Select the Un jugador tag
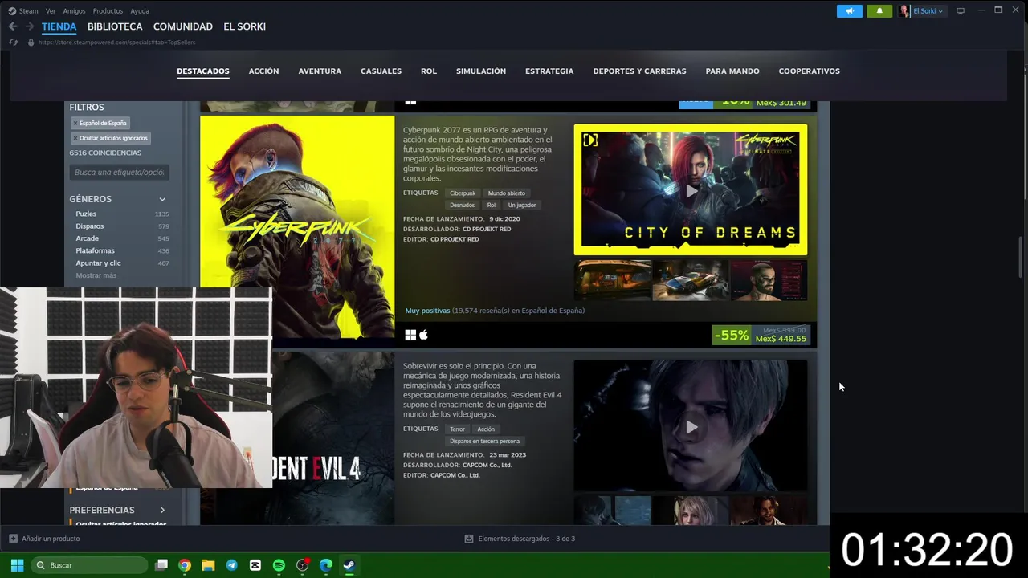Image resolution: width=1028 pixels, height=578 pixels. pyautogui.click(x=521, y=205)
